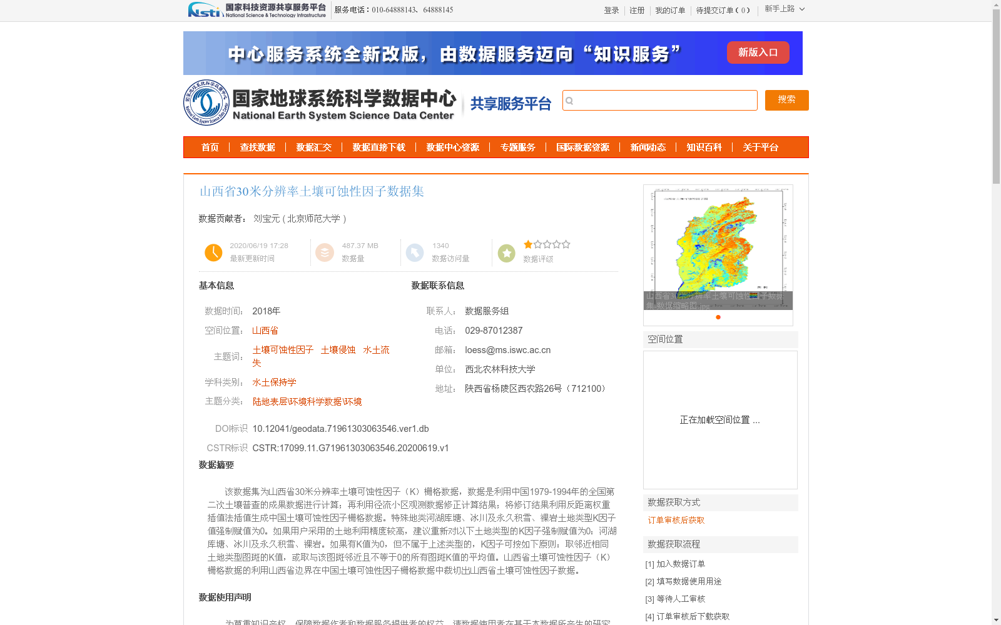Open the 数据中心资源 menu item
The width and height of the screenshot is (1001, 625).
tap(453, 147)
